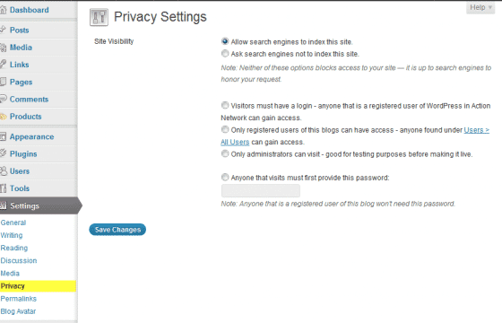This screenshot has height=323, width=502.
Task: Open General settings submenu item
Action: pyautogui.click(x=13, y=223)
